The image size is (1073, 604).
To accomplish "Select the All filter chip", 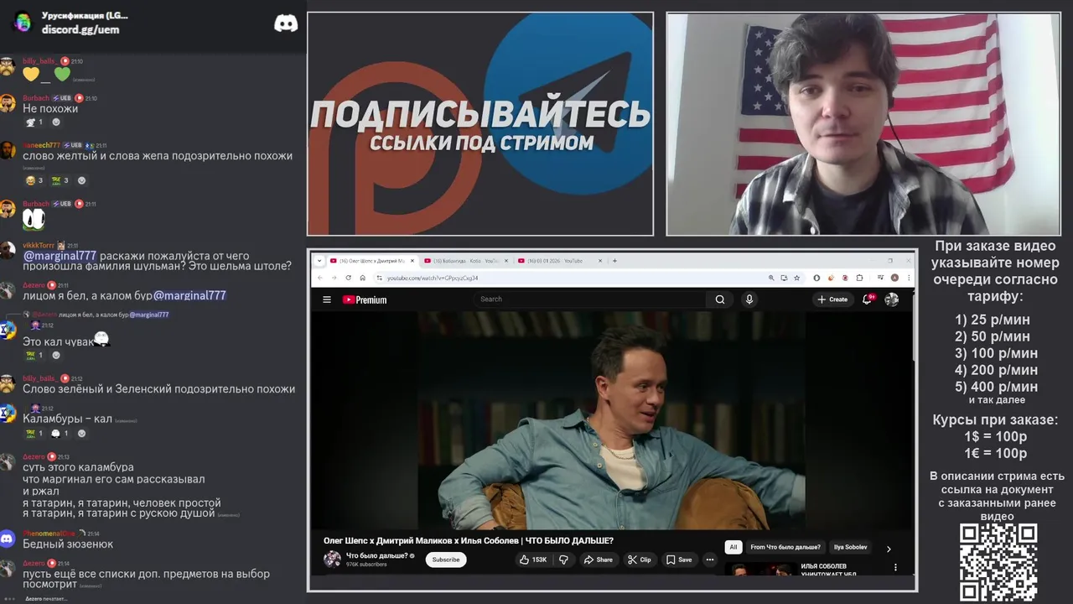I will (x=733, y=548).
